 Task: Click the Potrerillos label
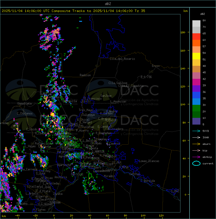(43, 144)
